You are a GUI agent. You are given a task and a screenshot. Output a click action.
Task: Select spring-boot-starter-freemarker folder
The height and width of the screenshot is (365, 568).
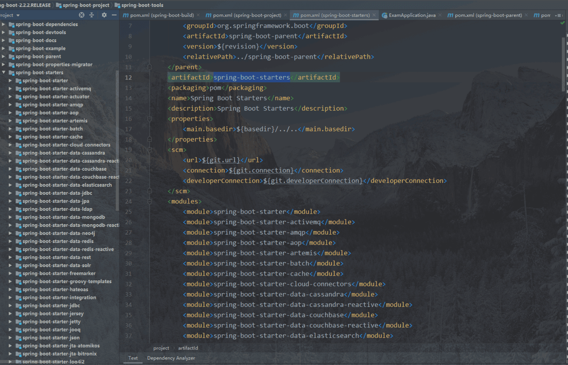[x=59, y=274]
